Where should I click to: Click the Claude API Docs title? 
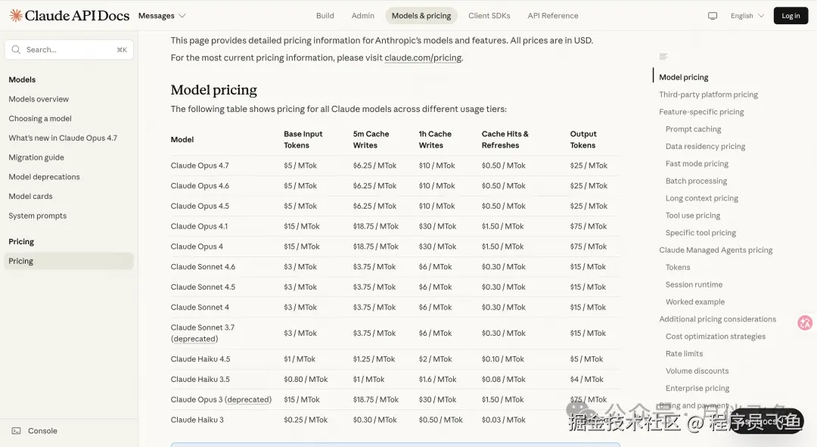pyautogui.click(x=77, y=16)
